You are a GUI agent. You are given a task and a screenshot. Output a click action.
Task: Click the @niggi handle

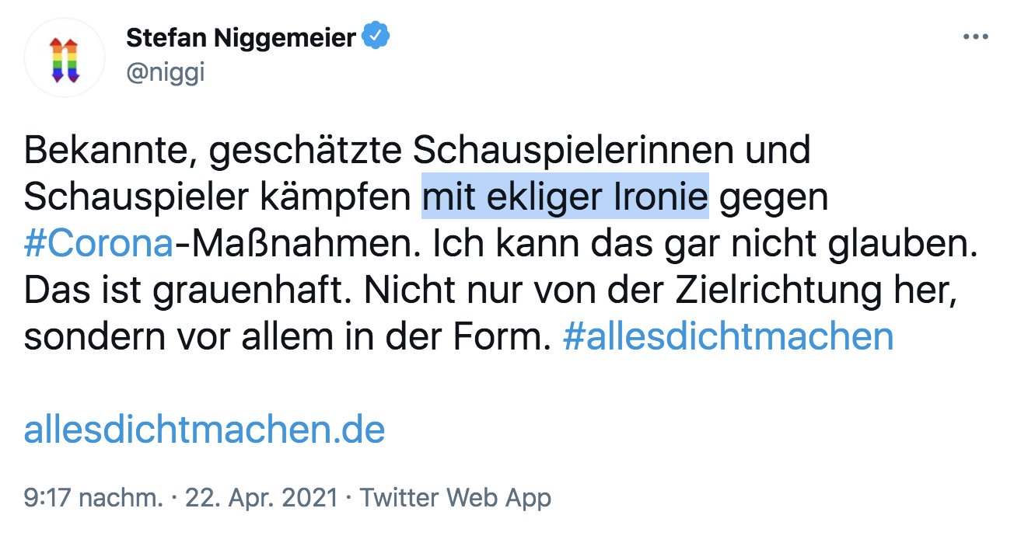click(x=165, y=72)
